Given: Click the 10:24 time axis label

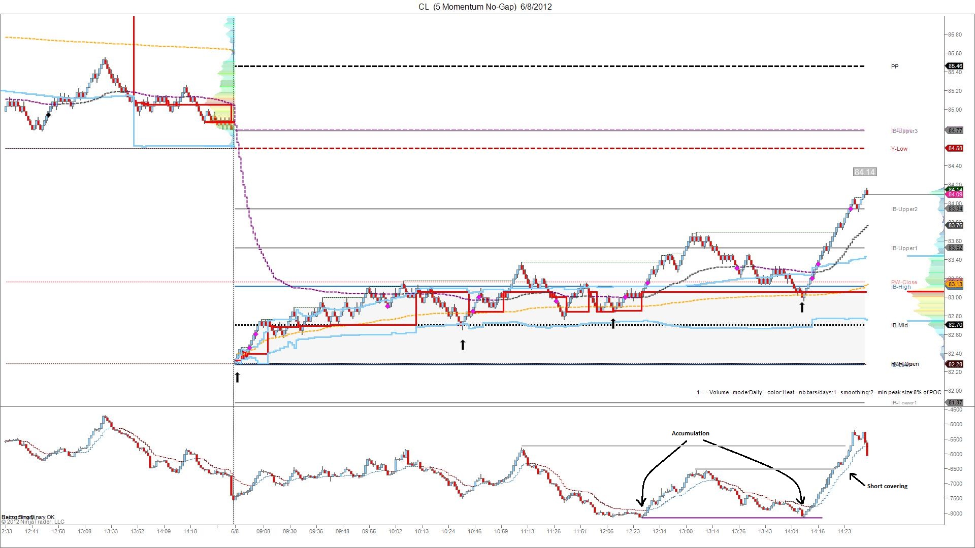Looking at the screenshot, I should click(x=448, y=531).
